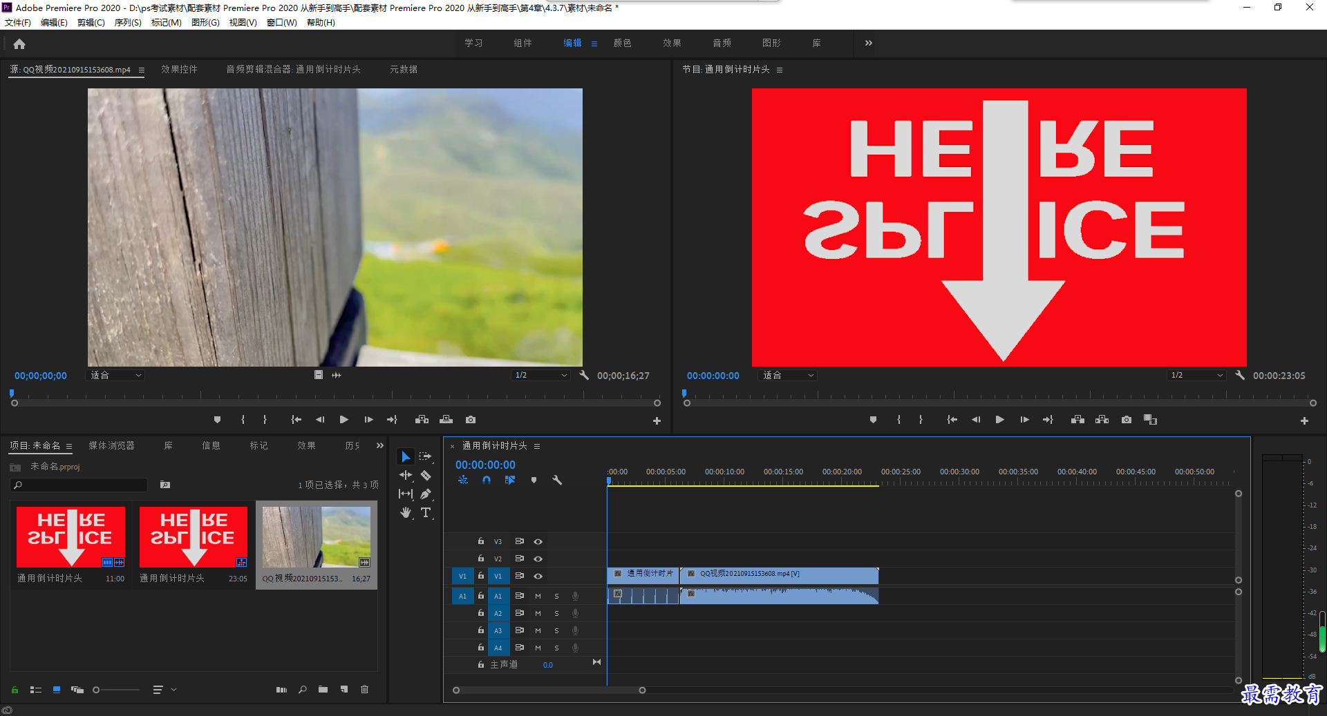Solo track A2
This screenshot has height=716, width=1327.
(556, 613)
